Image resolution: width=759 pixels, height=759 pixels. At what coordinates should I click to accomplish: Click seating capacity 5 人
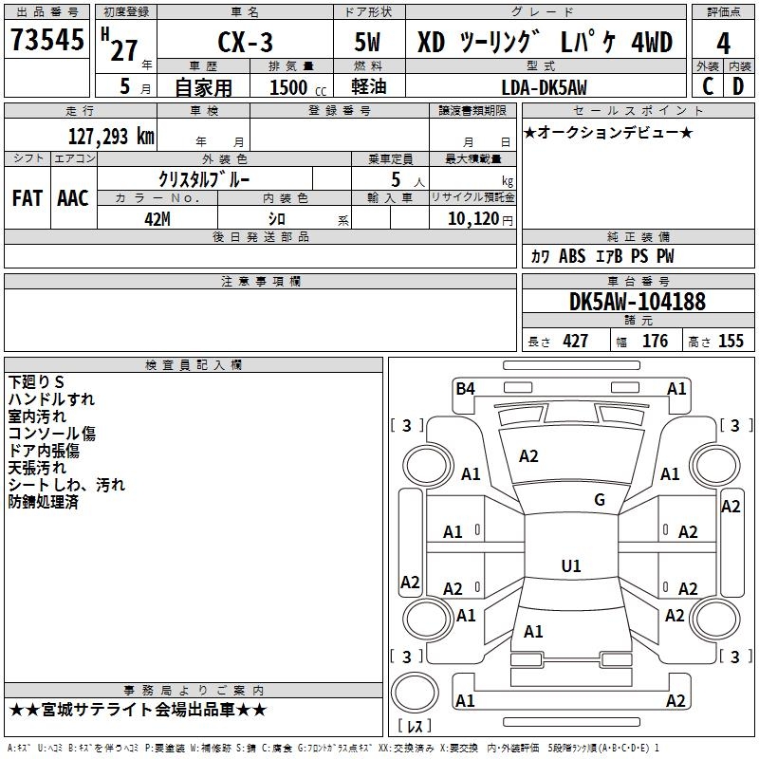coord(408,180)
